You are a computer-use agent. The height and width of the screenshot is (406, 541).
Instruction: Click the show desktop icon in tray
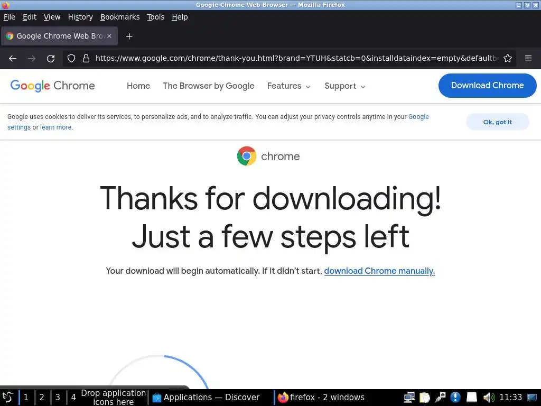coord(532,398)
